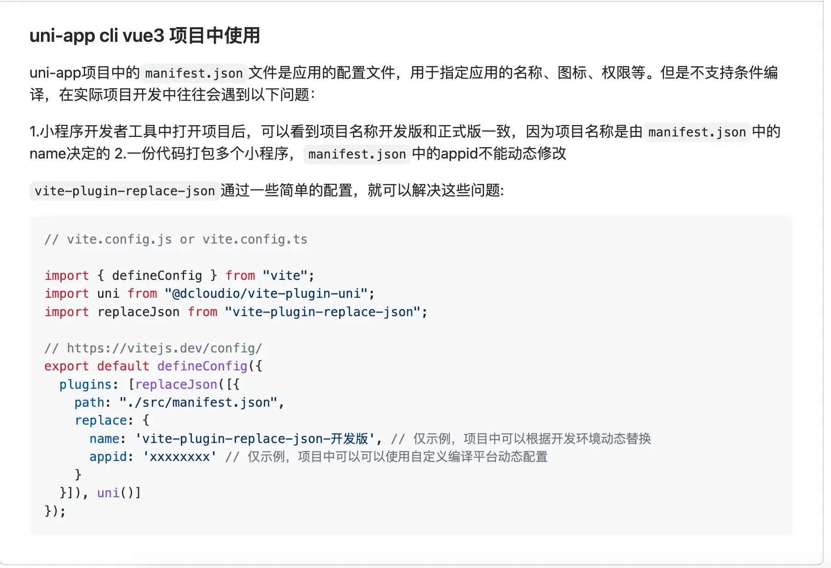Click first inline manifest.json code tag
Image resolution: width=831 pixels, height=568 pixels.
click(x=194, y=73)
